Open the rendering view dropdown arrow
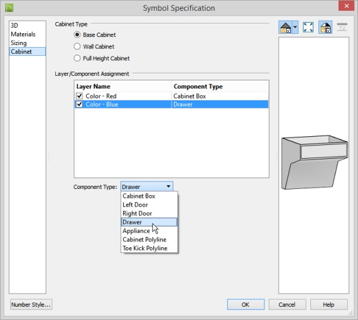 coord(295,28)
